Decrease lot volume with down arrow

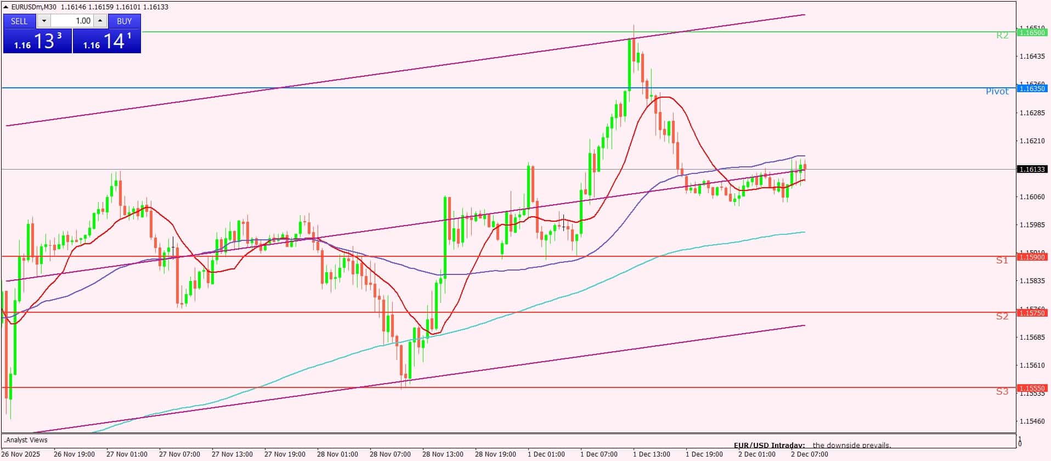(x=44, y=21)
